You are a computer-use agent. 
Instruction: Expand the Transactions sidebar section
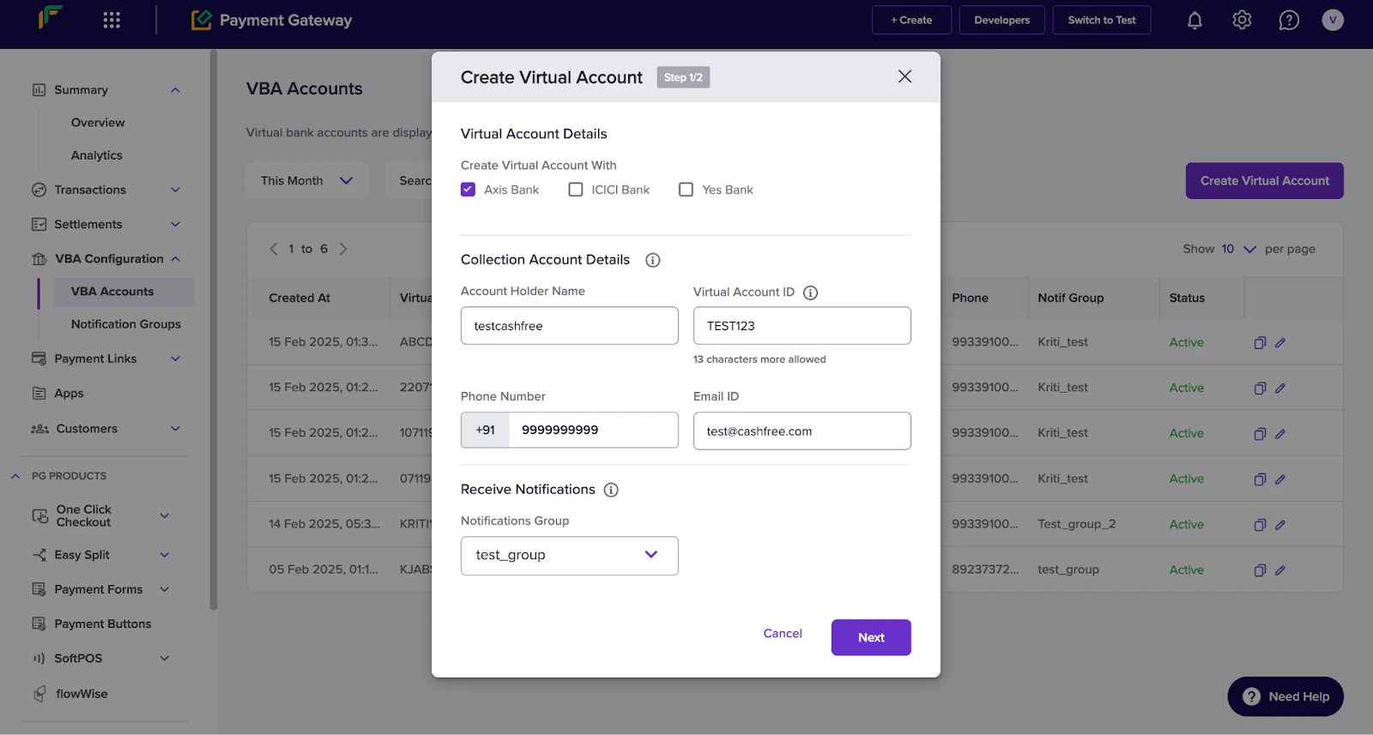[x=175, y=190]
